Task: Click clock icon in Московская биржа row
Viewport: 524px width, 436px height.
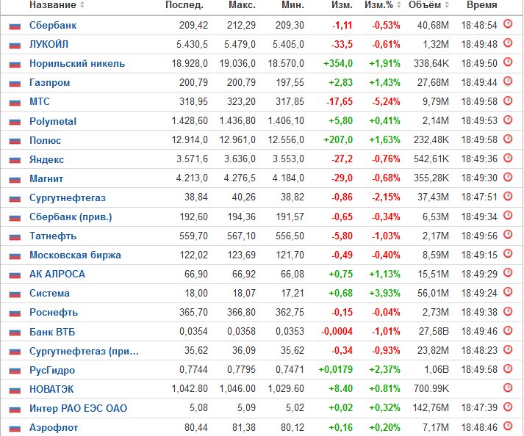Action: (508, 254)
